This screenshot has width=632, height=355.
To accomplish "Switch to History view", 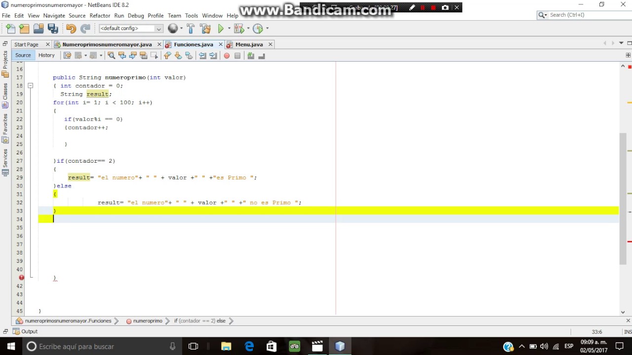I will pyautogui.click(x=46, y=55).
